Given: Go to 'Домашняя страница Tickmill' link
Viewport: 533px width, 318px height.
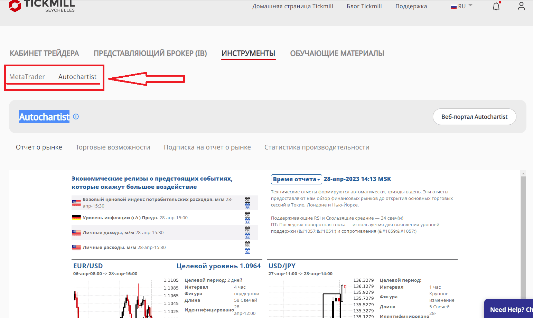Looking at the screenshot, I should 293,6.
